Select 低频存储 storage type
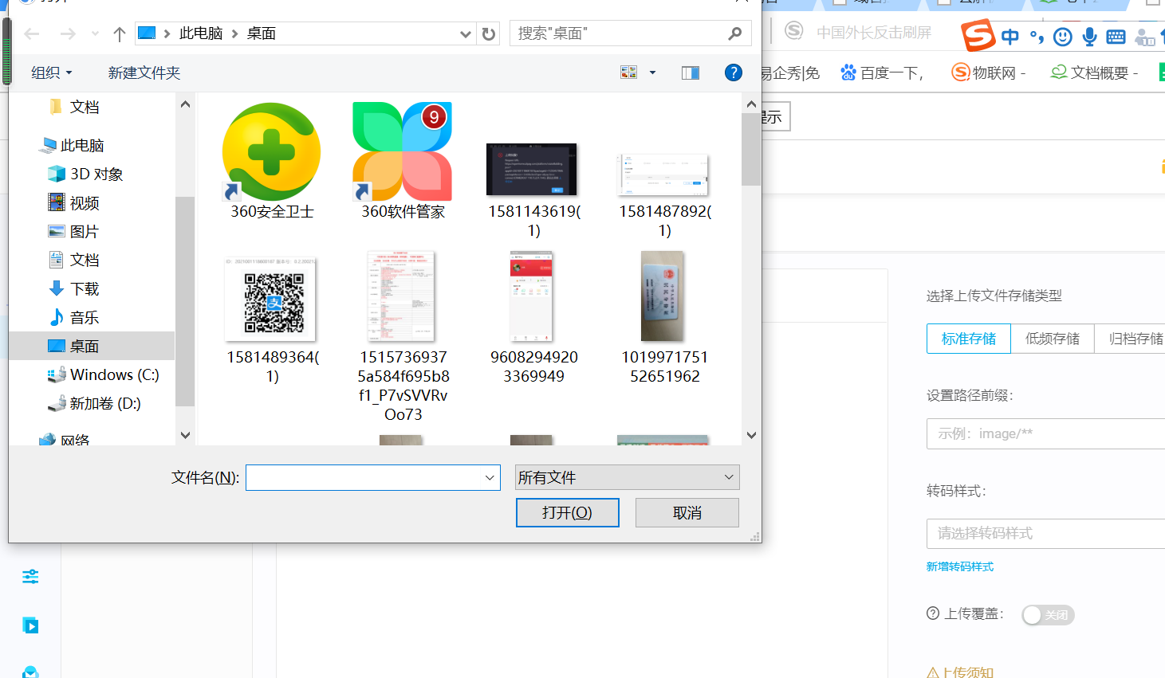1165x678 pixels. point(1053,339)
